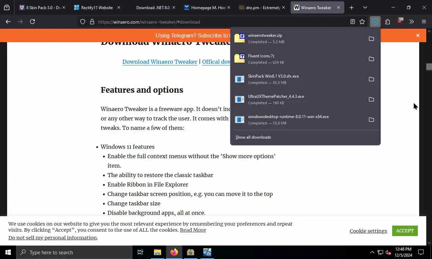Open Firefox application menu hamburger
The width and height of the screenshot is (432, 259).
pyautogui.click(x=424, y=22)
